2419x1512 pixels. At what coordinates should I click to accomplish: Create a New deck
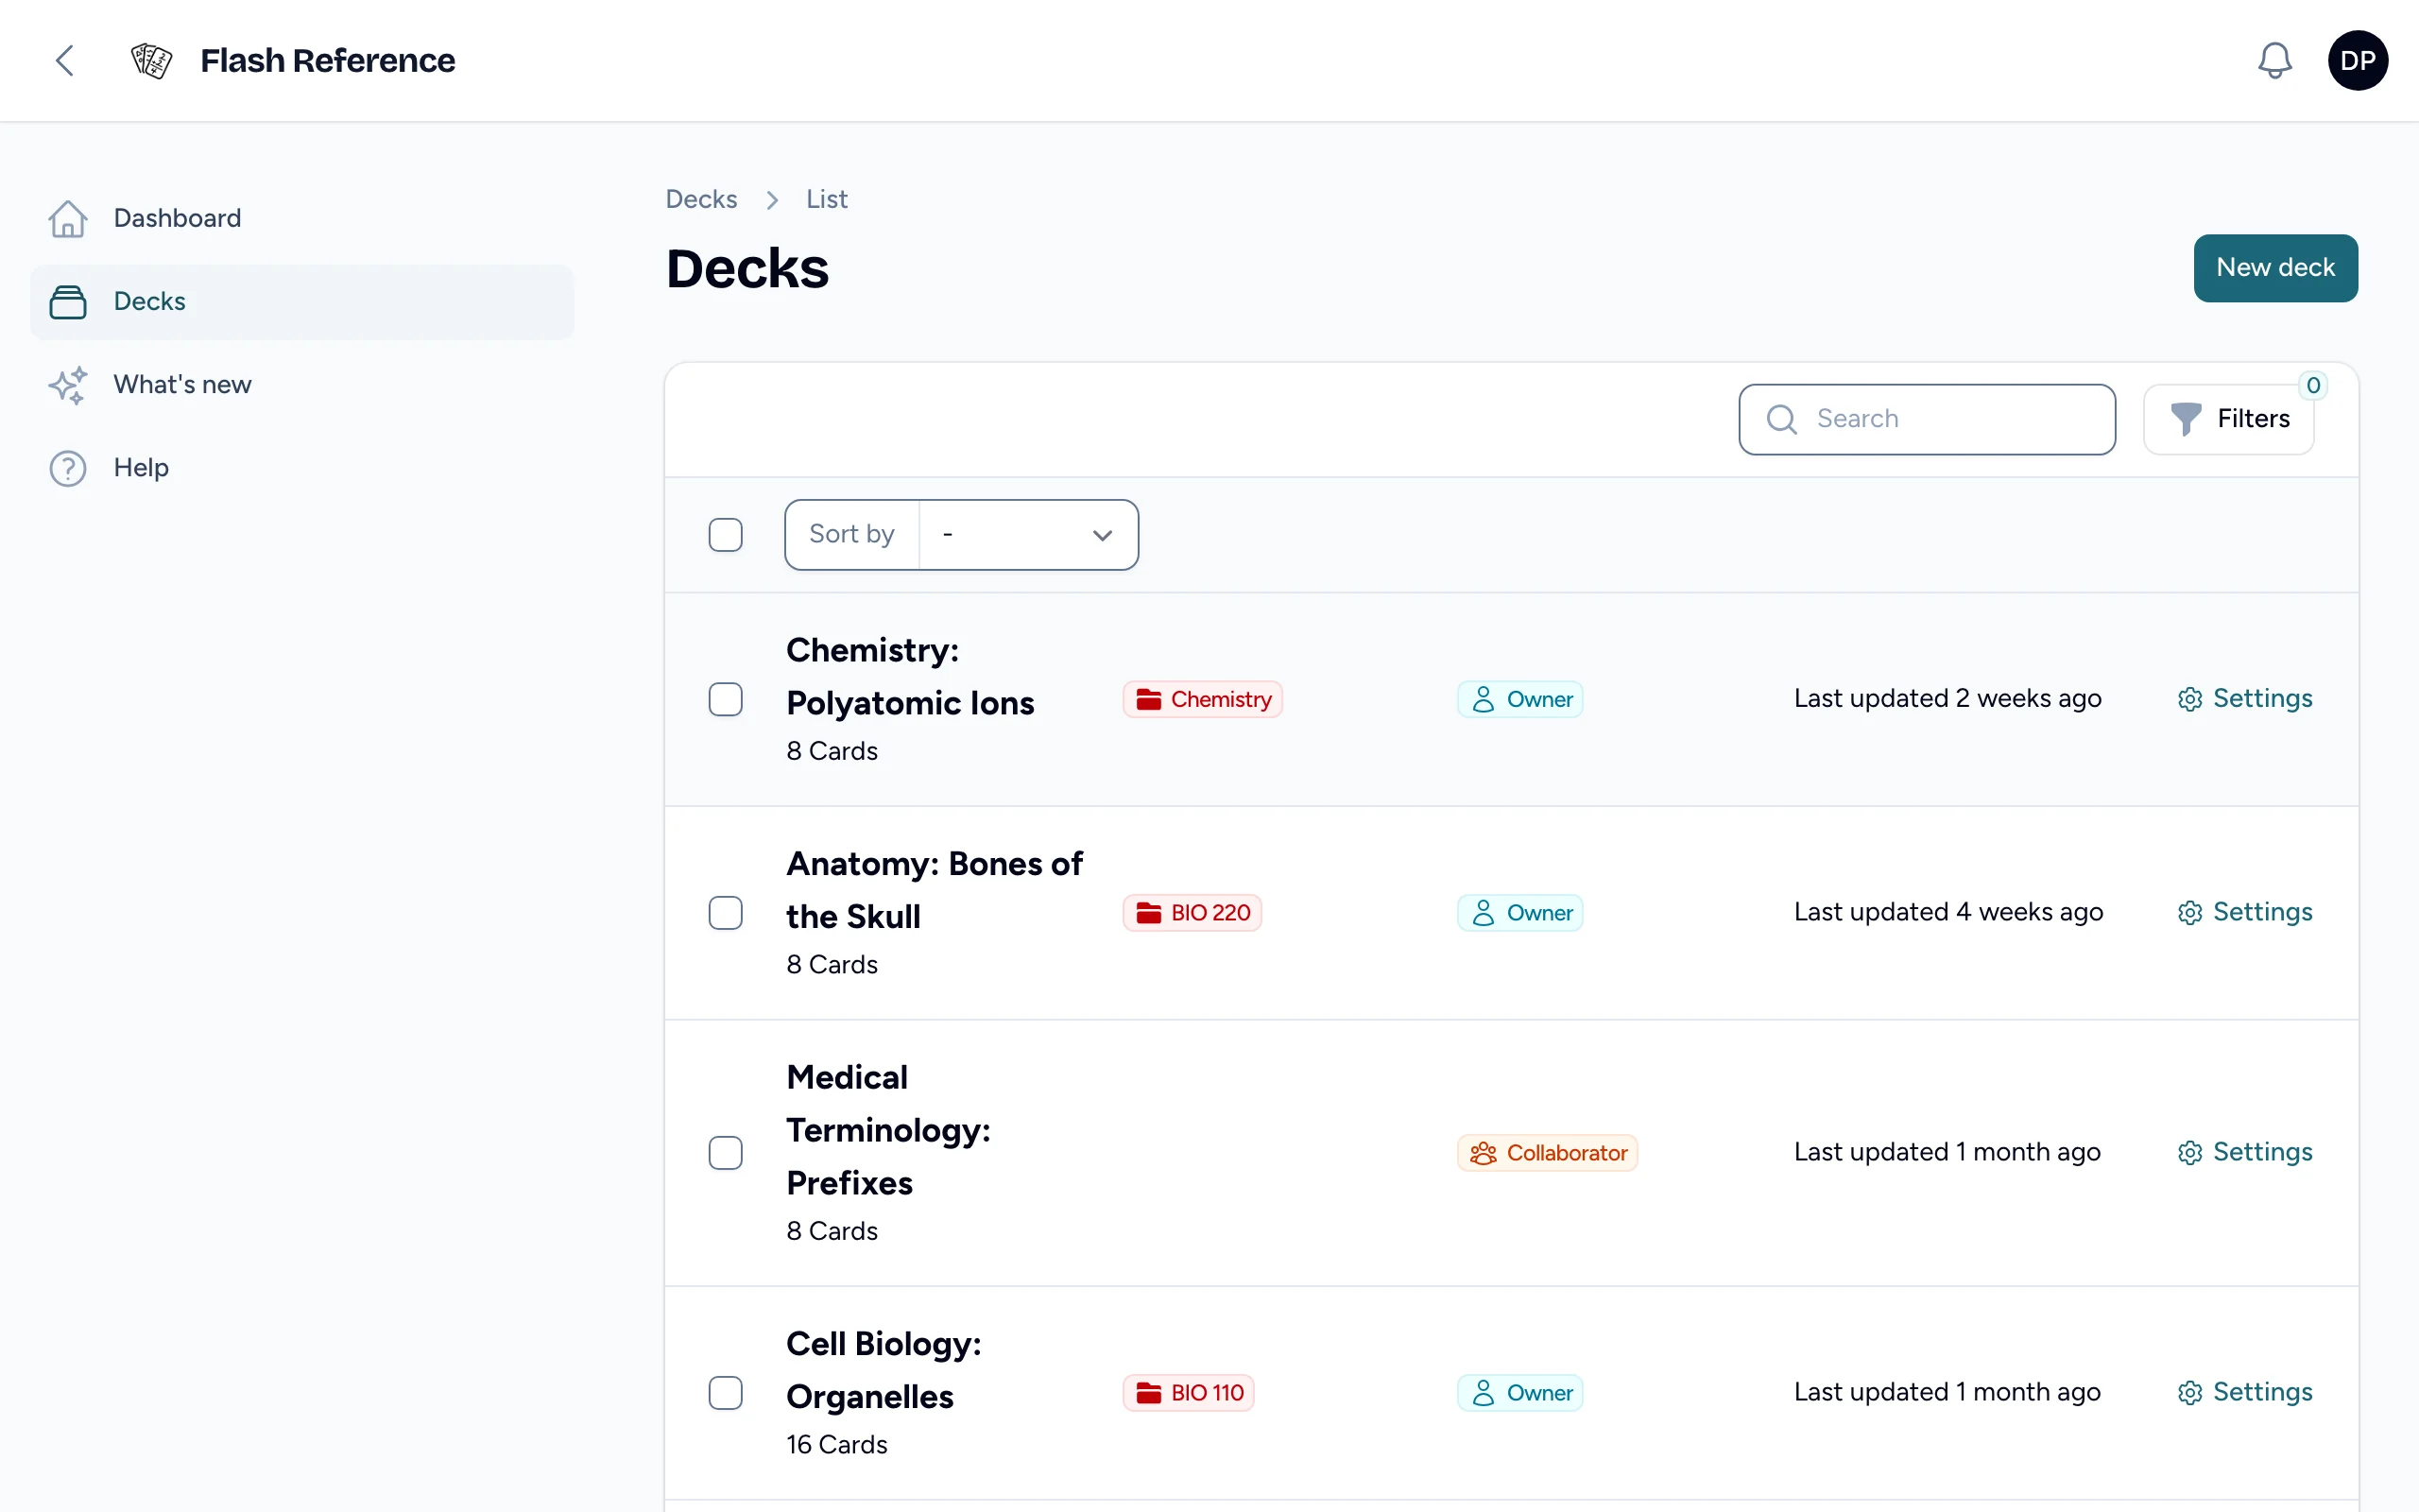[x=2275, y=268]
